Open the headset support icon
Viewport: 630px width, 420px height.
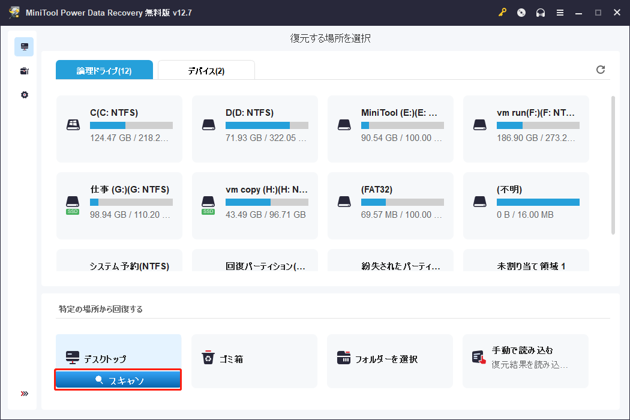(541, 12)
